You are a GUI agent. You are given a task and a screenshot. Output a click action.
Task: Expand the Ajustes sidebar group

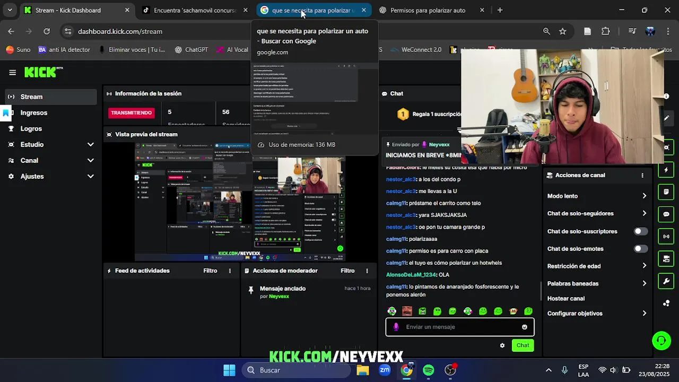coord(51,176)
